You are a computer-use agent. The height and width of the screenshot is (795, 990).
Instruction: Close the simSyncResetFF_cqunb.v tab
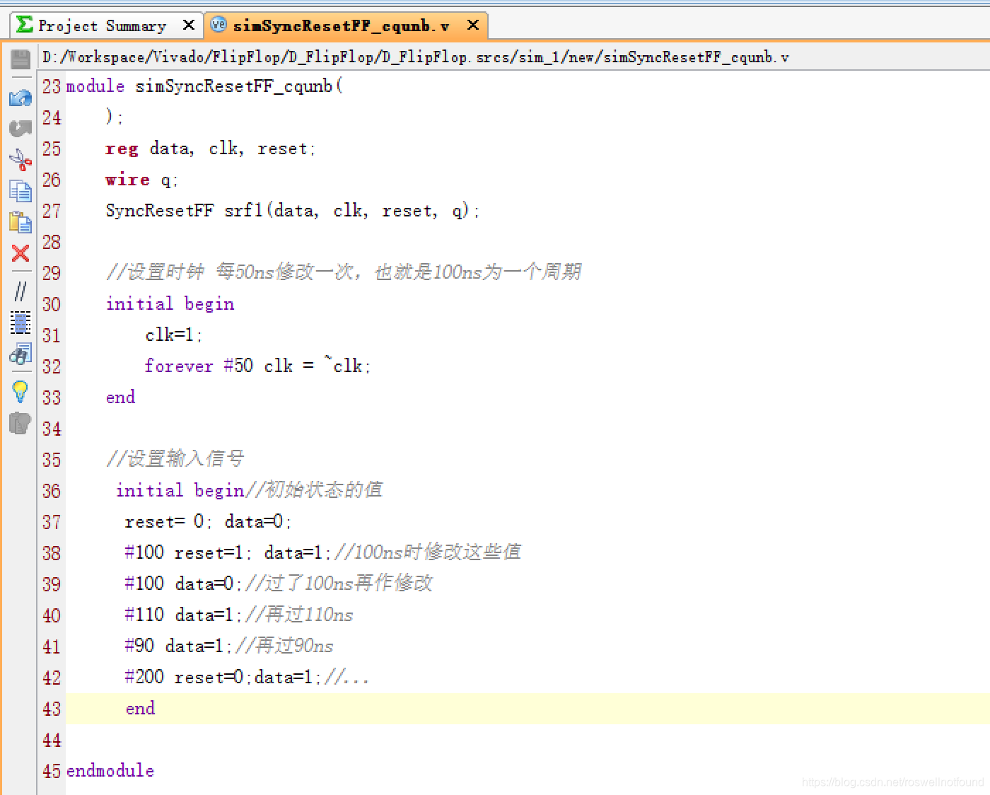tap(473, 25)
